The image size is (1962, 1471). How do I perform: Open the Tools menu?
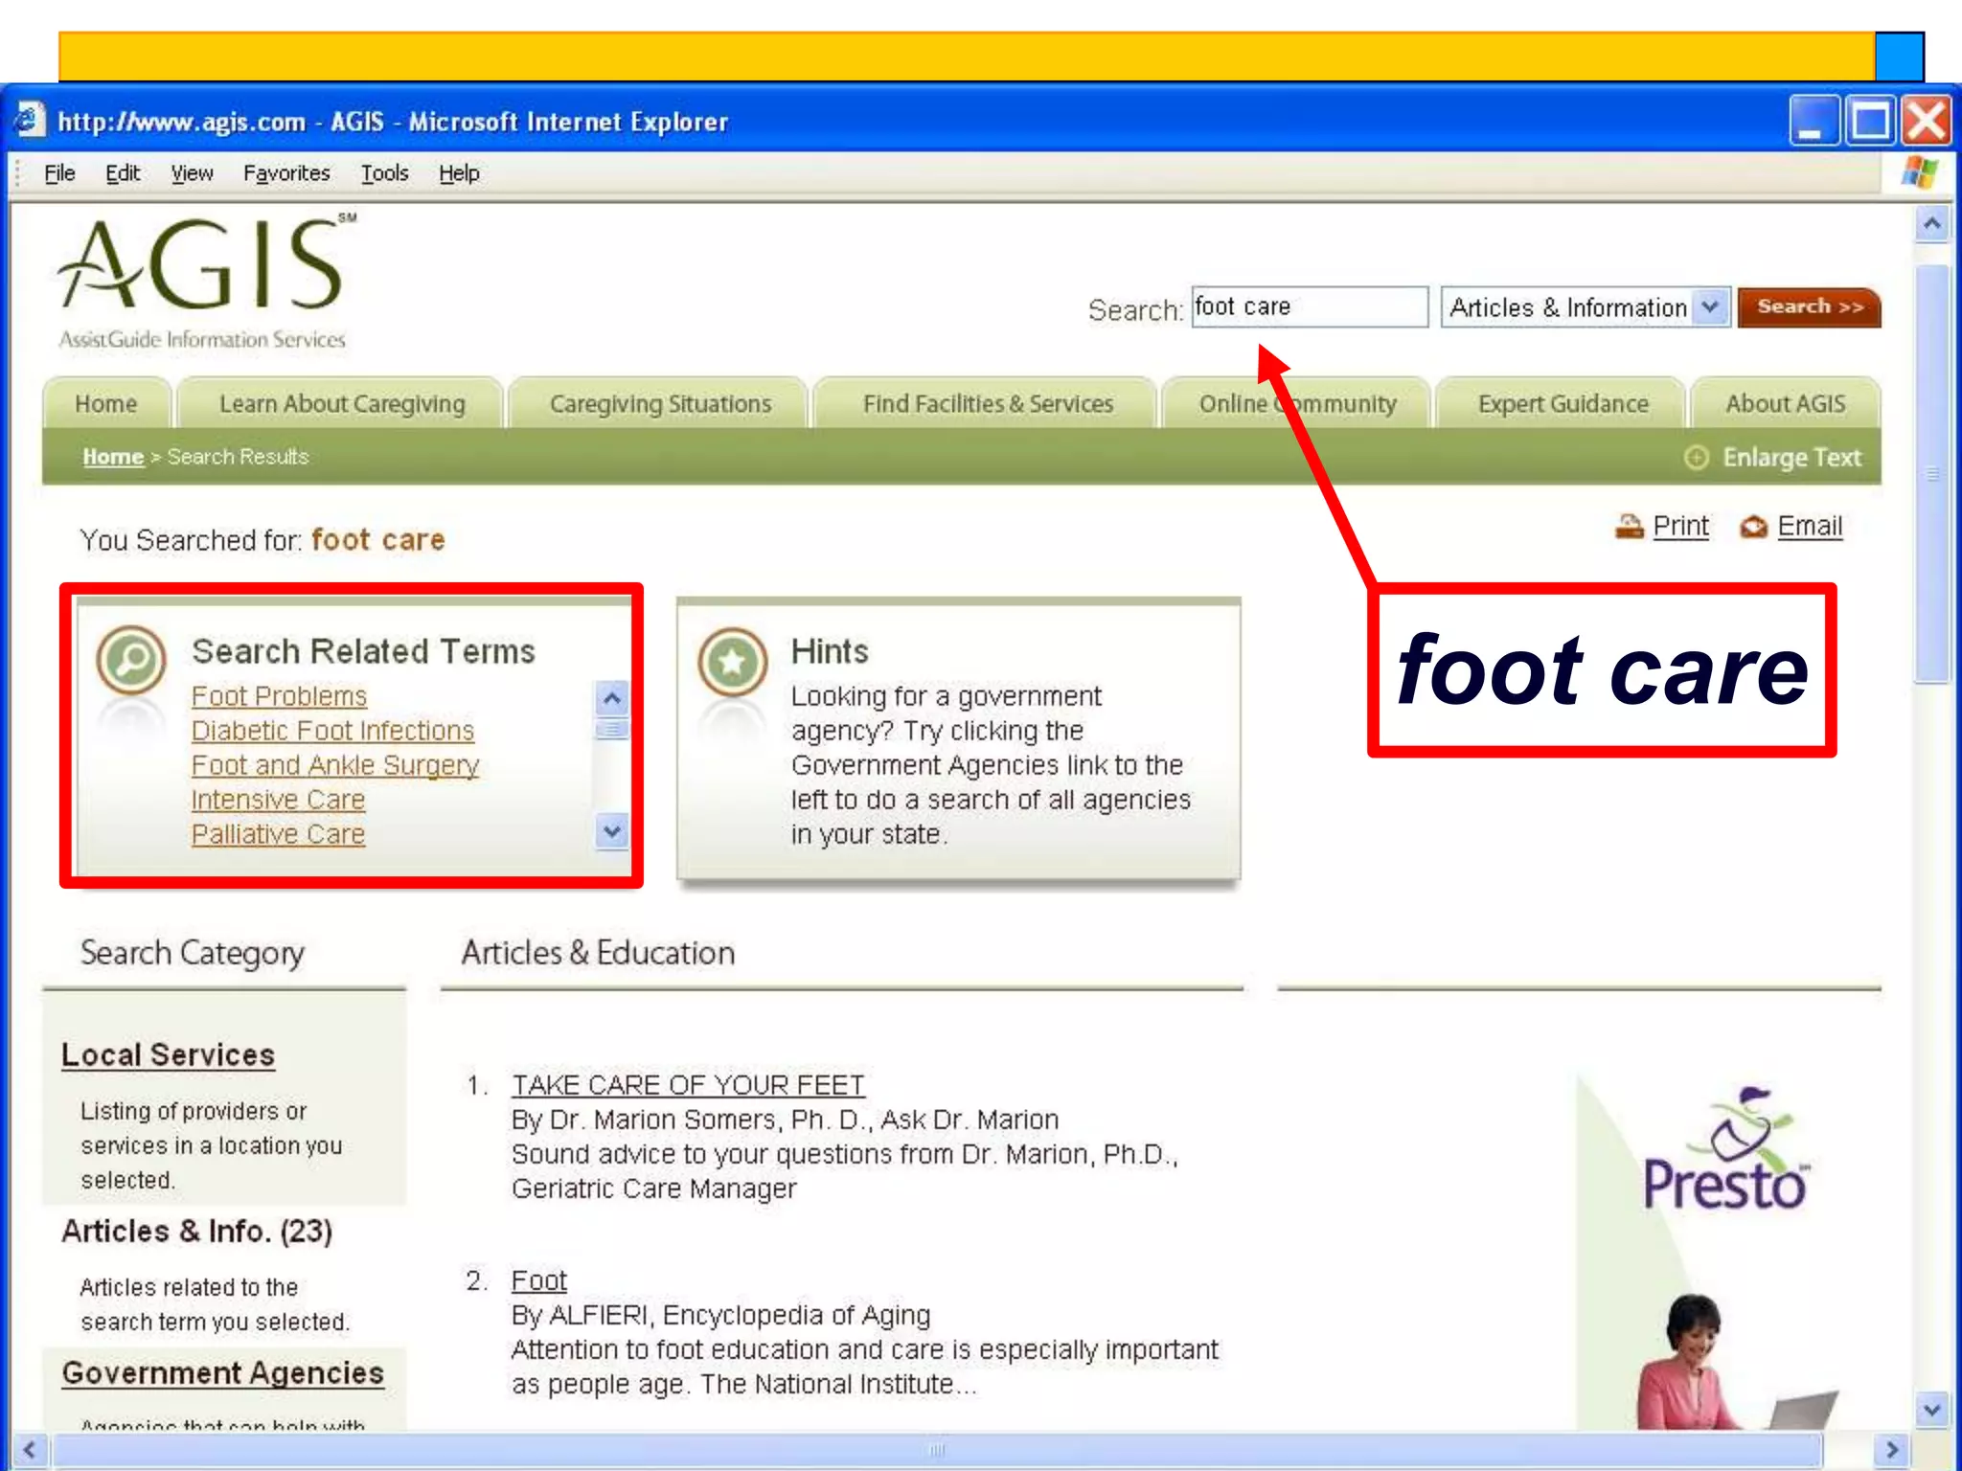tap(384, 173)
